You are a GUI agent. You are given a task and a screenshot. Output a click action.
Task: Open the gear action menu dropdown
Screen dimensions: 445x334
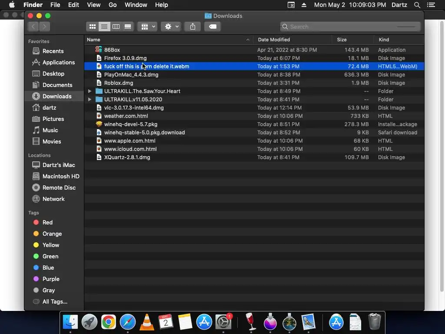point(171,27)
